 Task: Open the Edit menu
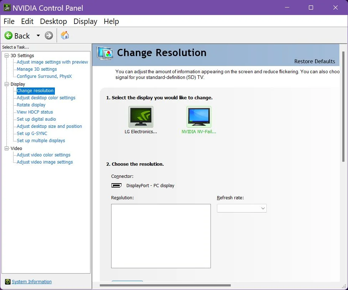click(27, 21)
